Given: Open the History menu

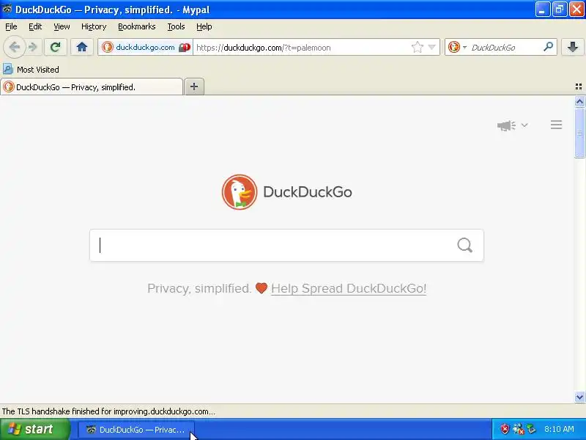Looking at the screenshot, I should point(94,26).
